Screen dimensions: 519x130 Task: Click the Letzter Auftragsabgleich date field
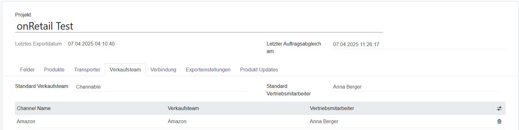click(418, 44)
